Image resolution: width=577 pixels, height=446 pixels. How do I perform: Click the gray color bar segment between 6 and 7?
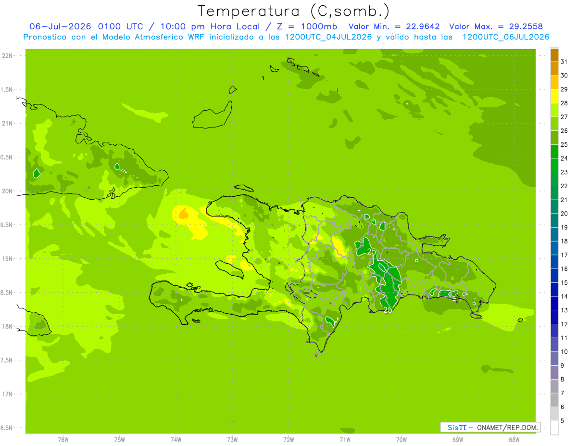(554, 400)
